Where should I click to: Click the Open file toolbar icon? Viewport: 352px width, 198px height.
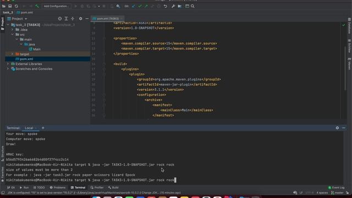[x=4, y=6]
